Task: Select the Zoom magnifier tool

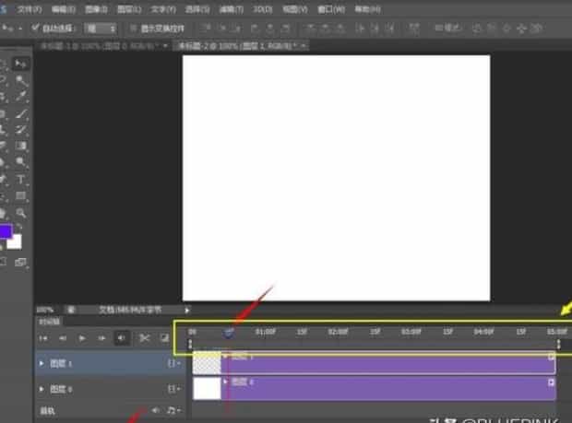Action: pos(21,213)
